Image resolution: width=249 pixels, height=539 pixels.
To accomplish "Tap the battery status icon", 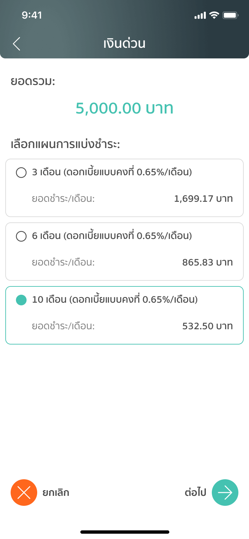I will tap(230, 15).
